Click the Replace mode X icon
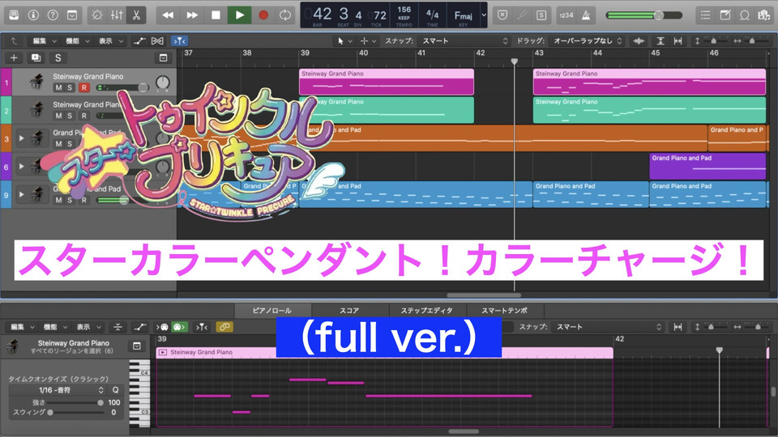 coord(502,15)
